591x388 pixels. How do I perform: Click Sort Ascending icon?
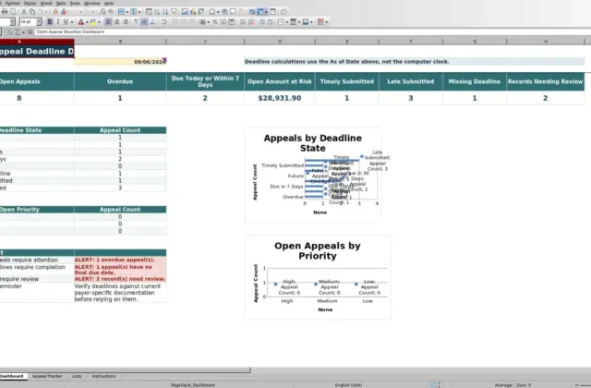coord(157,12)
